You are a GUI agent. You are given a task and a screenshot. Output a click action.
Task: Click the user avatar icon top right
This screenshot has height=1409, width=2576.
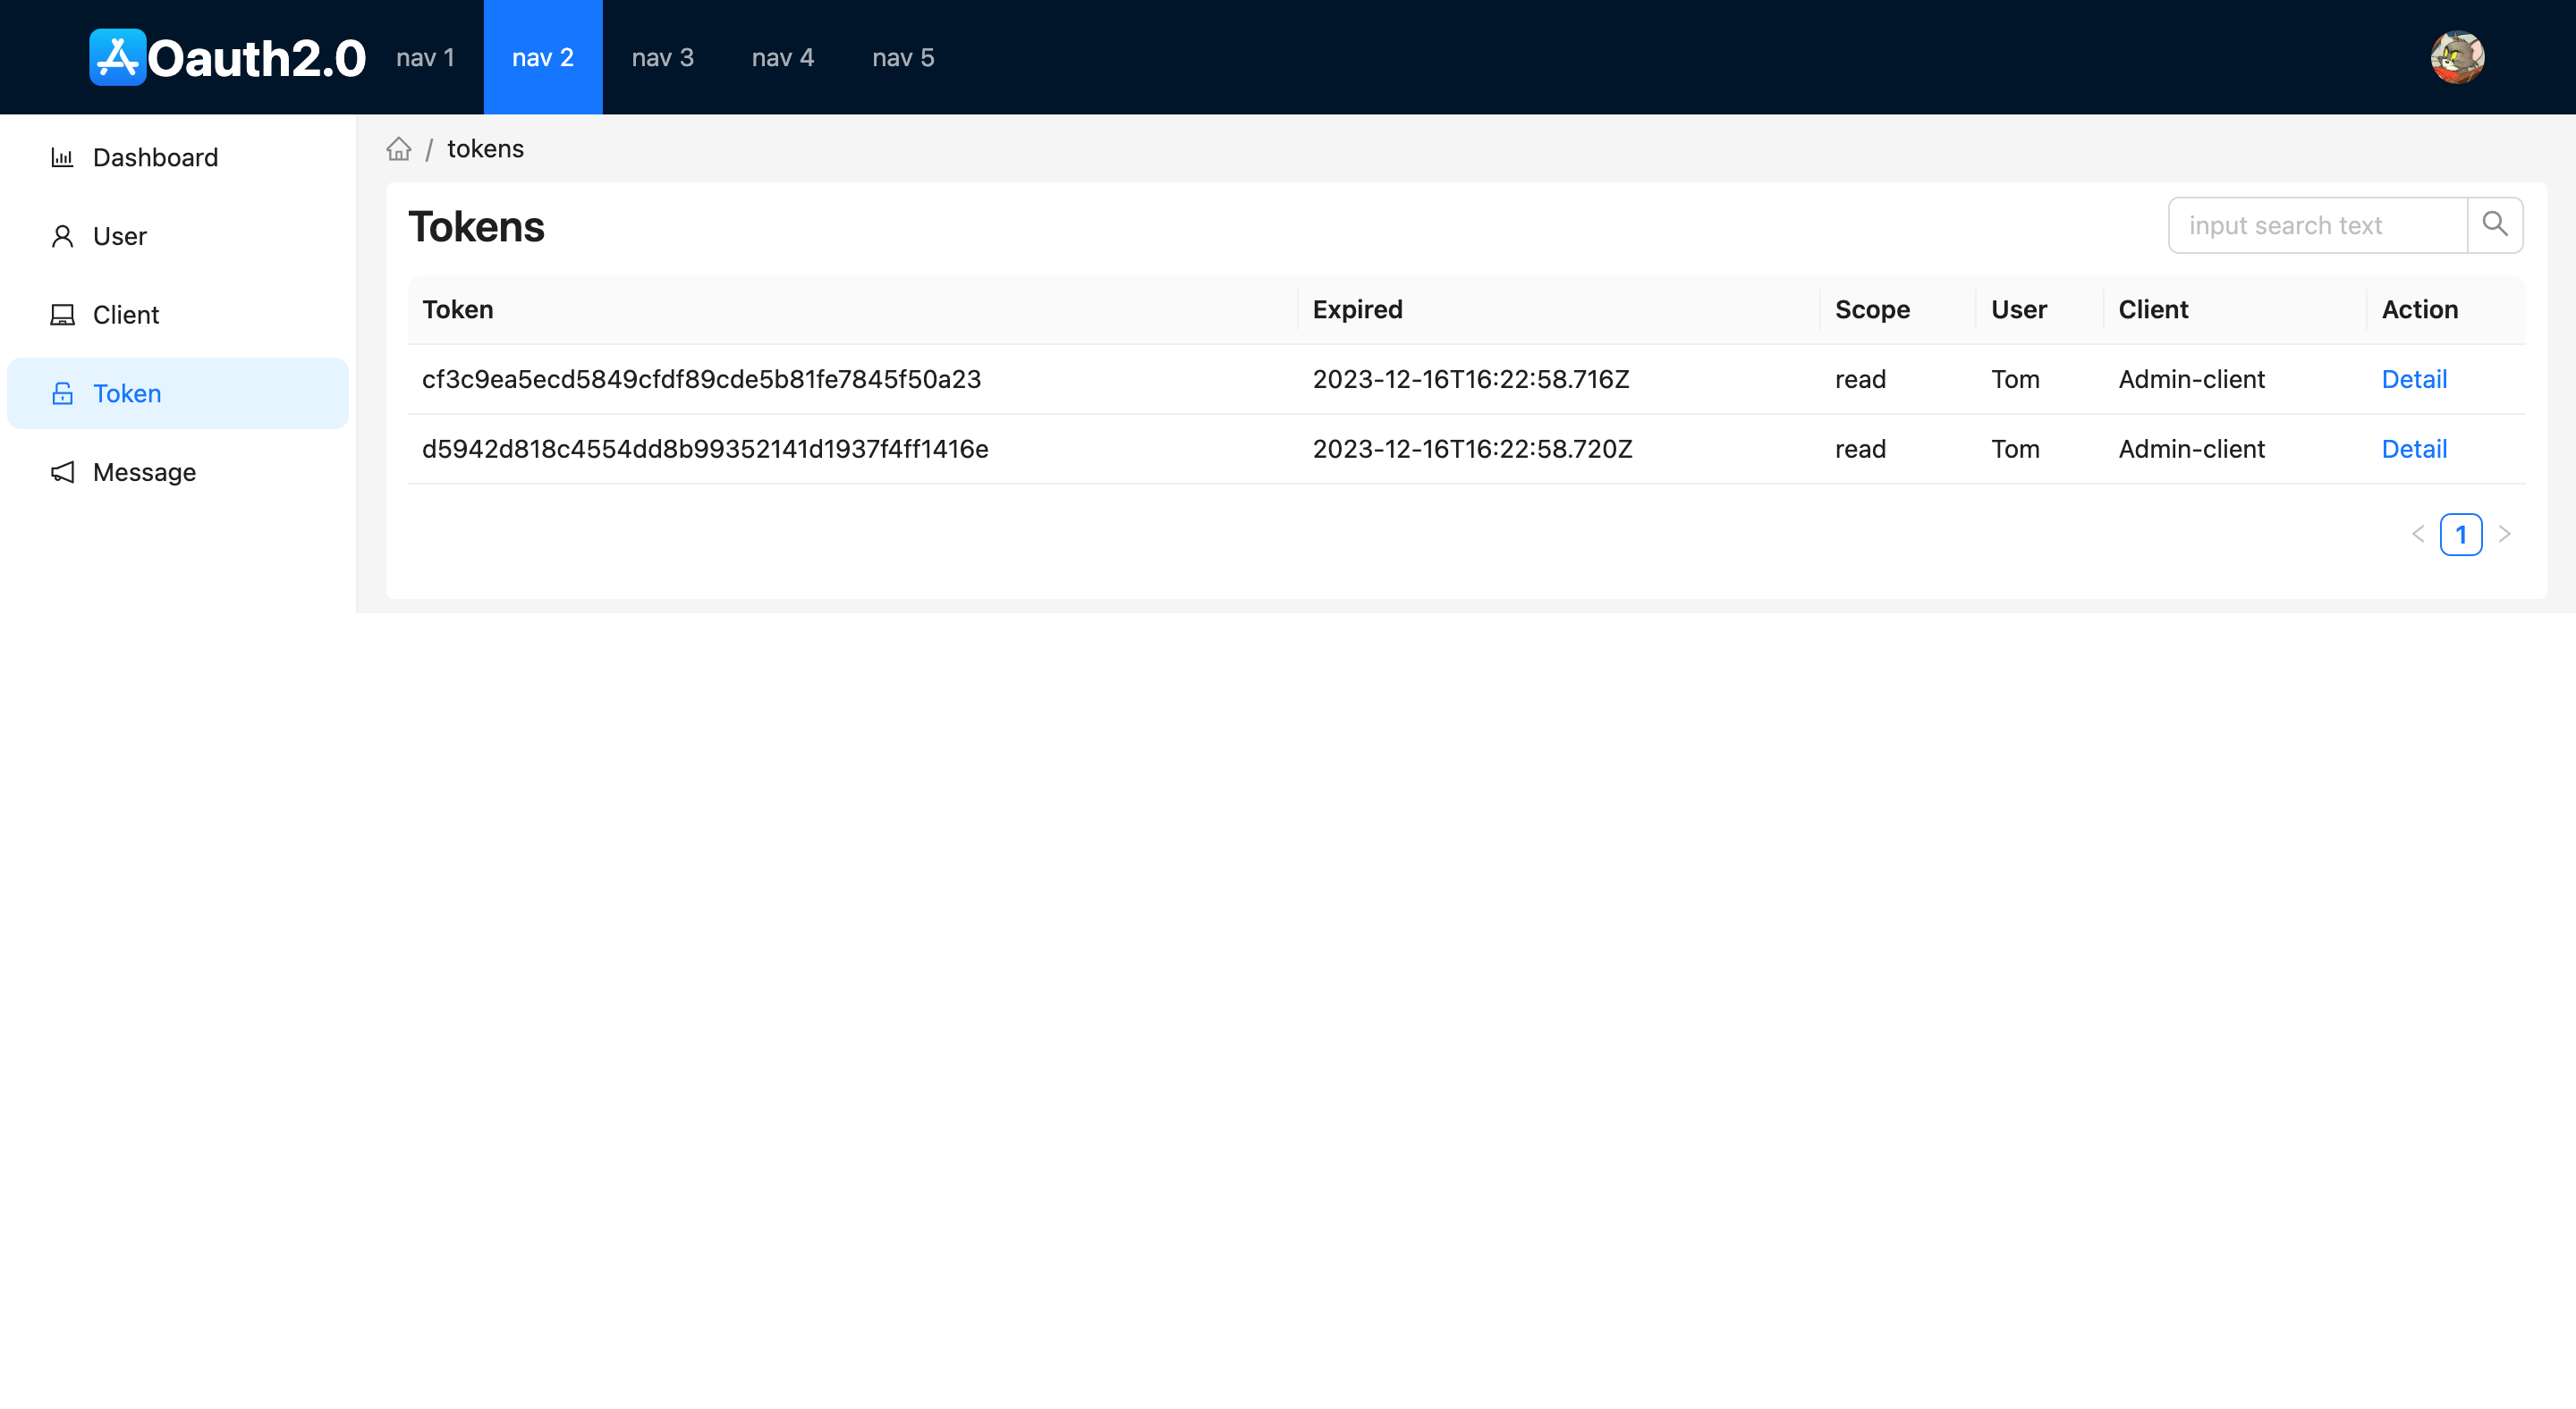click(2458, 57)
